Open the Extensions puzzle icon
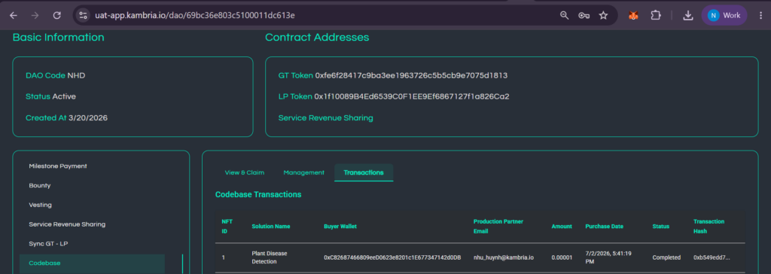 (656, 15)
